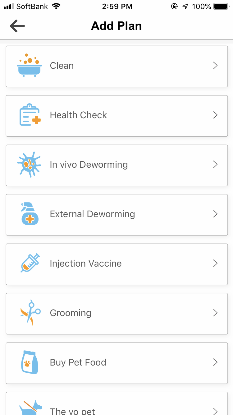Image resolution: width=233 pixels, height=415 pixels.
Task: Open the Buy Pet Food chevron
Action: pyautogui.click(x=215, y=362)
